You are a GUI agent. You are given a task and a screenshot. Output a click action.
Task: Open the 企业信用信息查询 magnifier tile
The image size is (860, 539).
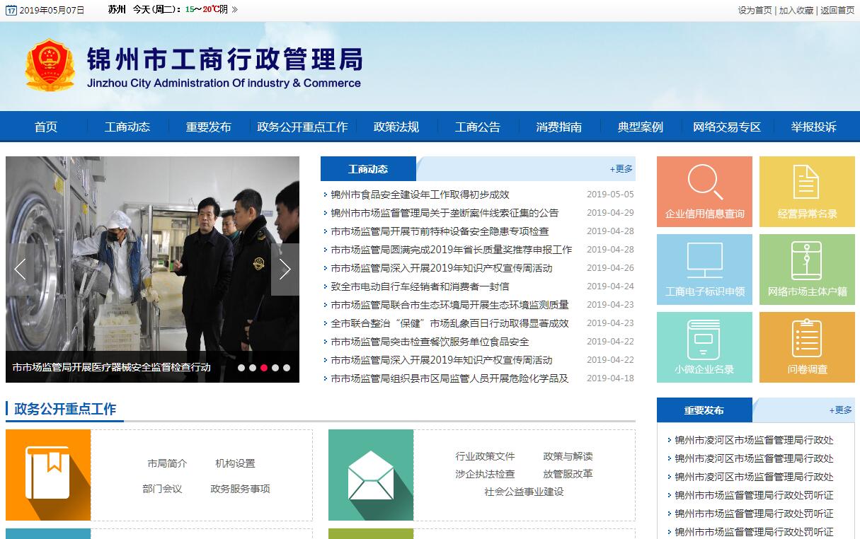point(704,182)
